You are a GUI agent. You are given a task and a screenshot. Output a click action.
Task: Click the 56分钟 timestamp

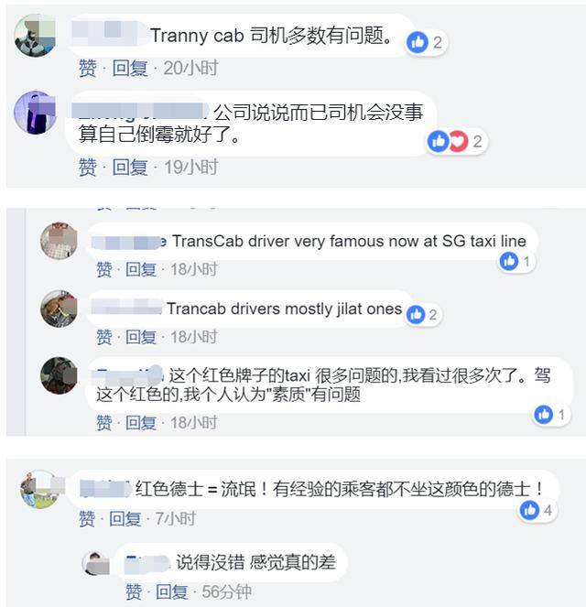click(226, 592)
